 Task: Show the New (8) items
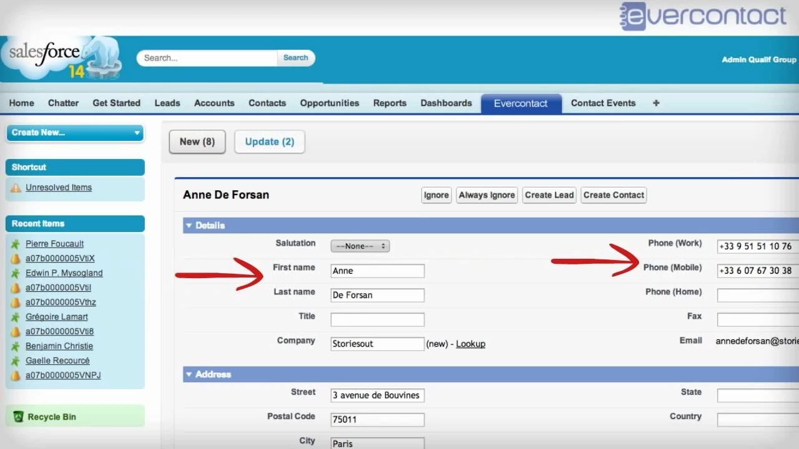pos(197,142)
